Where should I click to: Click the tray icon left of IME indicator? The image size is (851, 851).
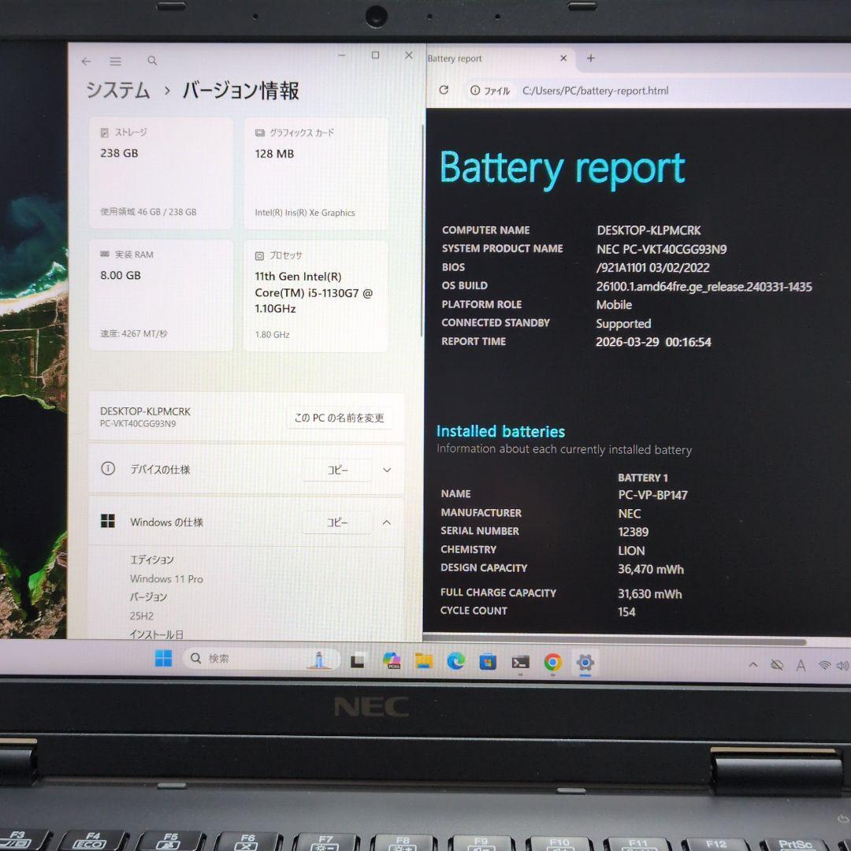777,665
